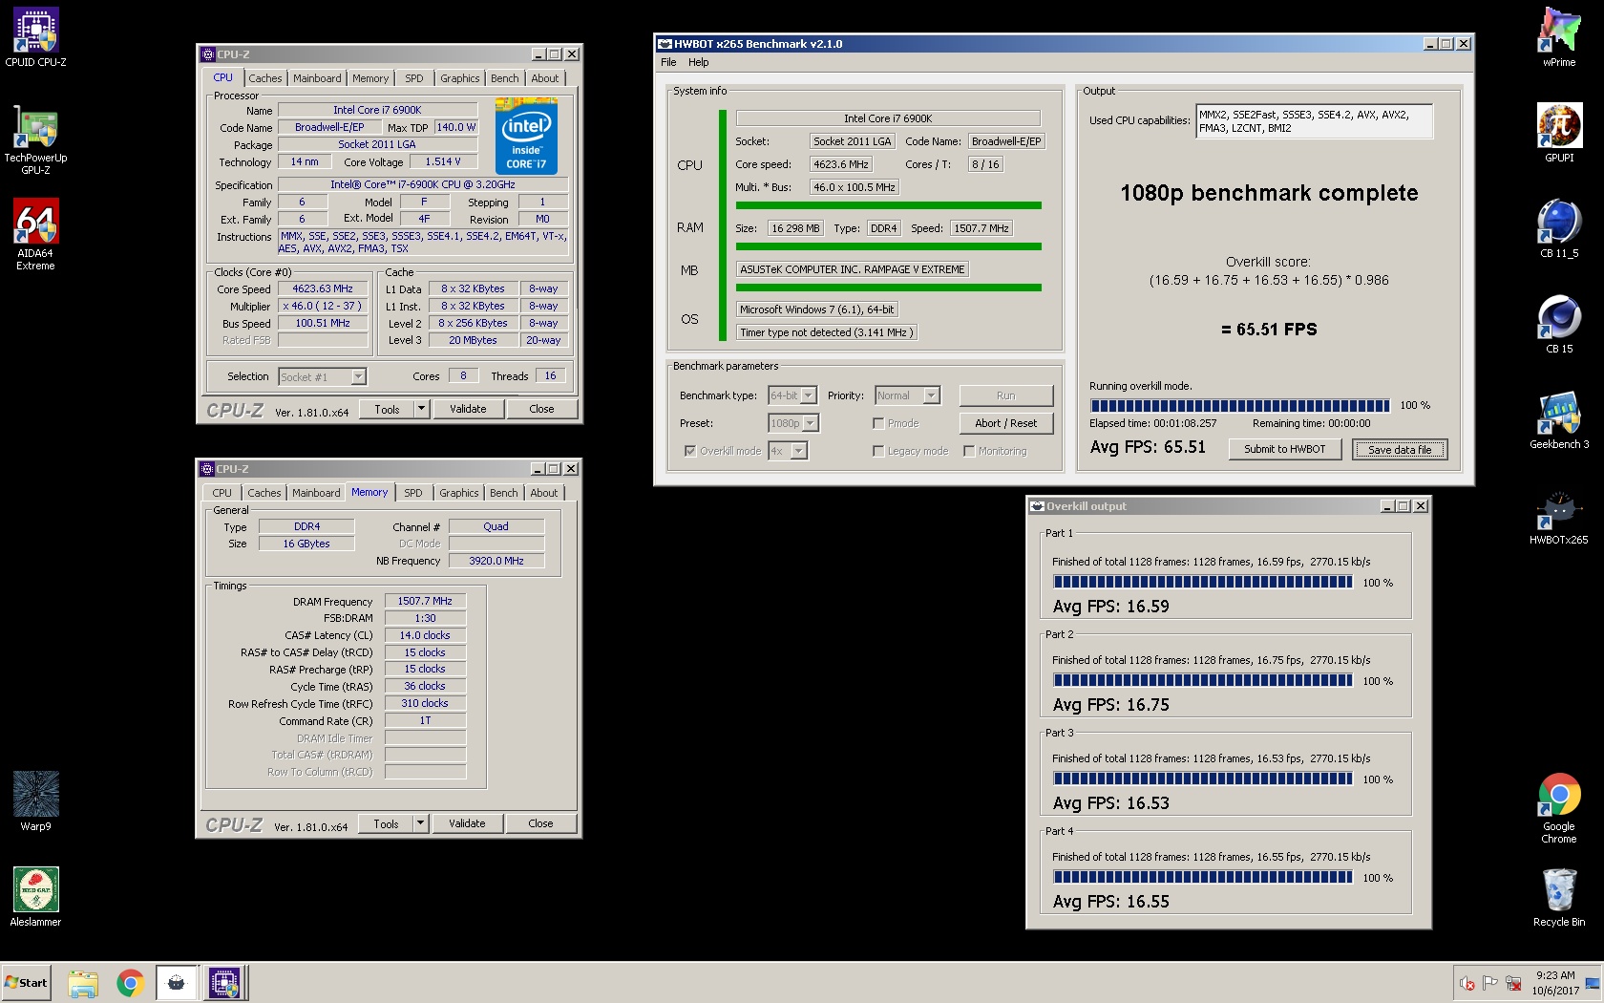Launch CB 15 Cinebench shortcut
The image size is (1604, 1003).
(1559, 324)
